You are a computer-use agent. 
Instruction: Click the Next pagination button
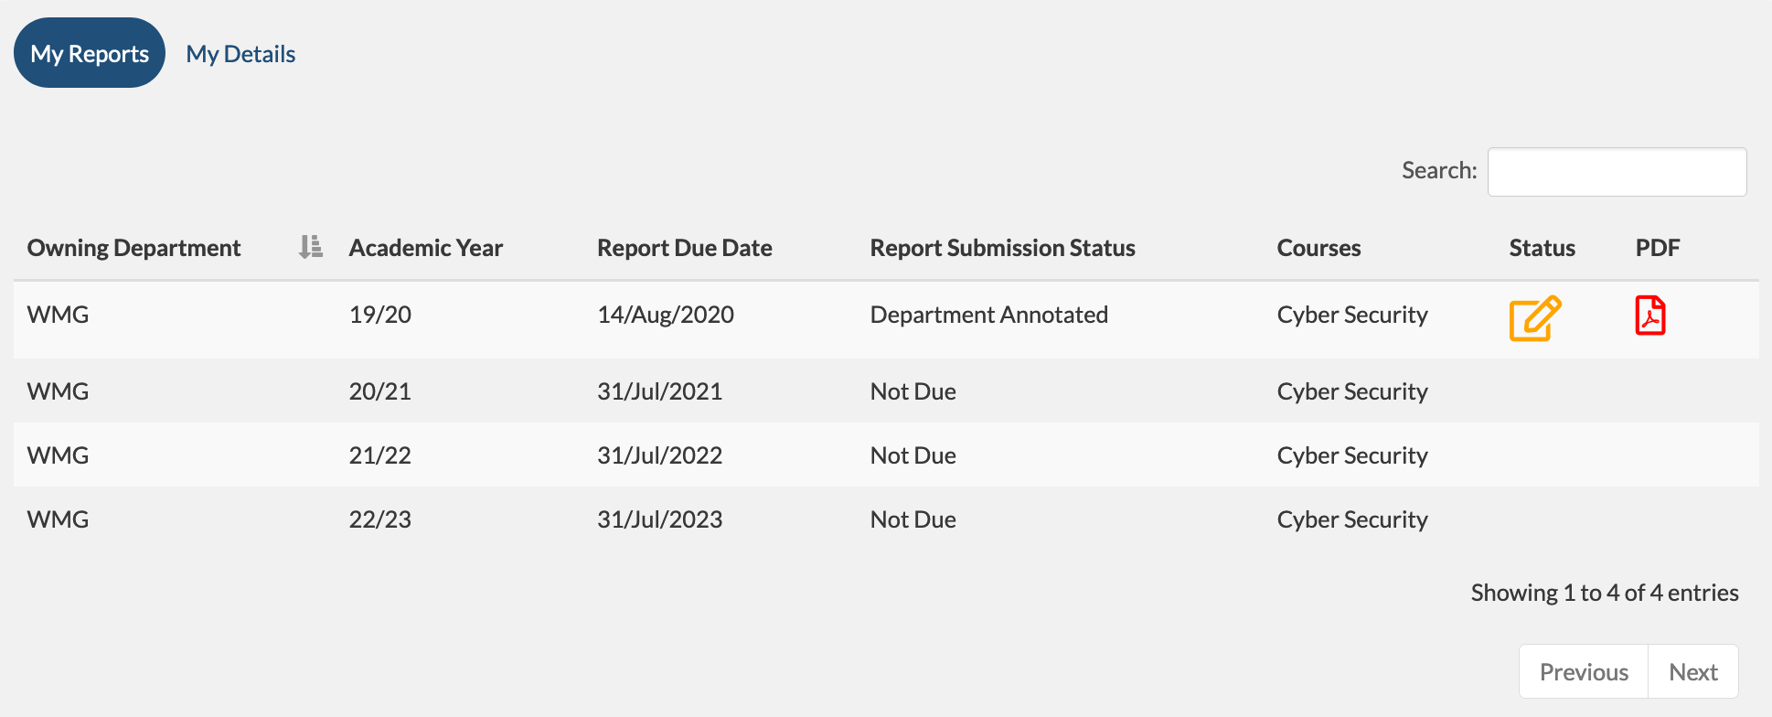tap(1693, 672)
